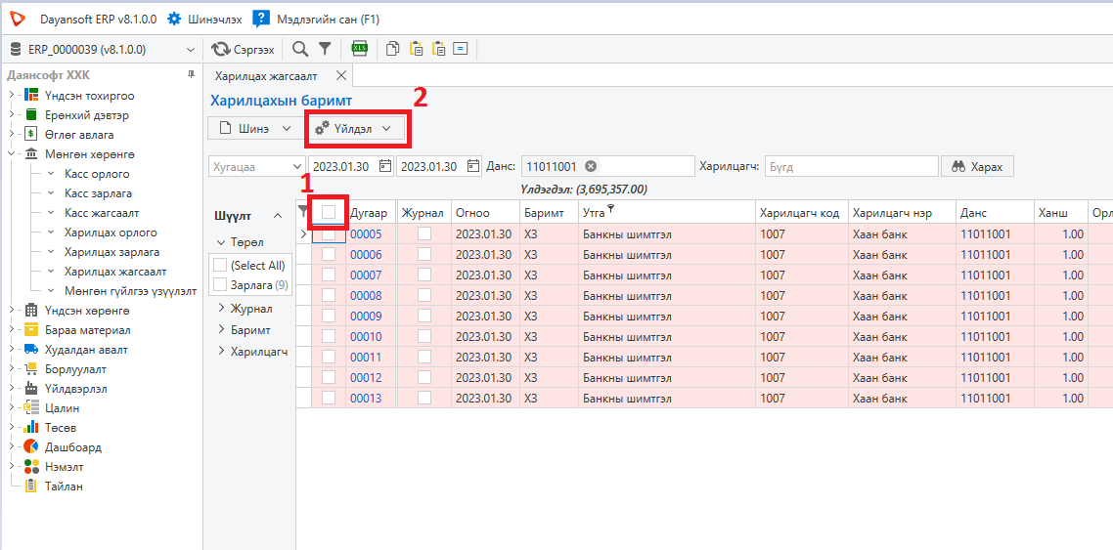Screen dimensions: 1113x550
Task: Expand the Харилцагч filter group
Action: click(221, 350)
